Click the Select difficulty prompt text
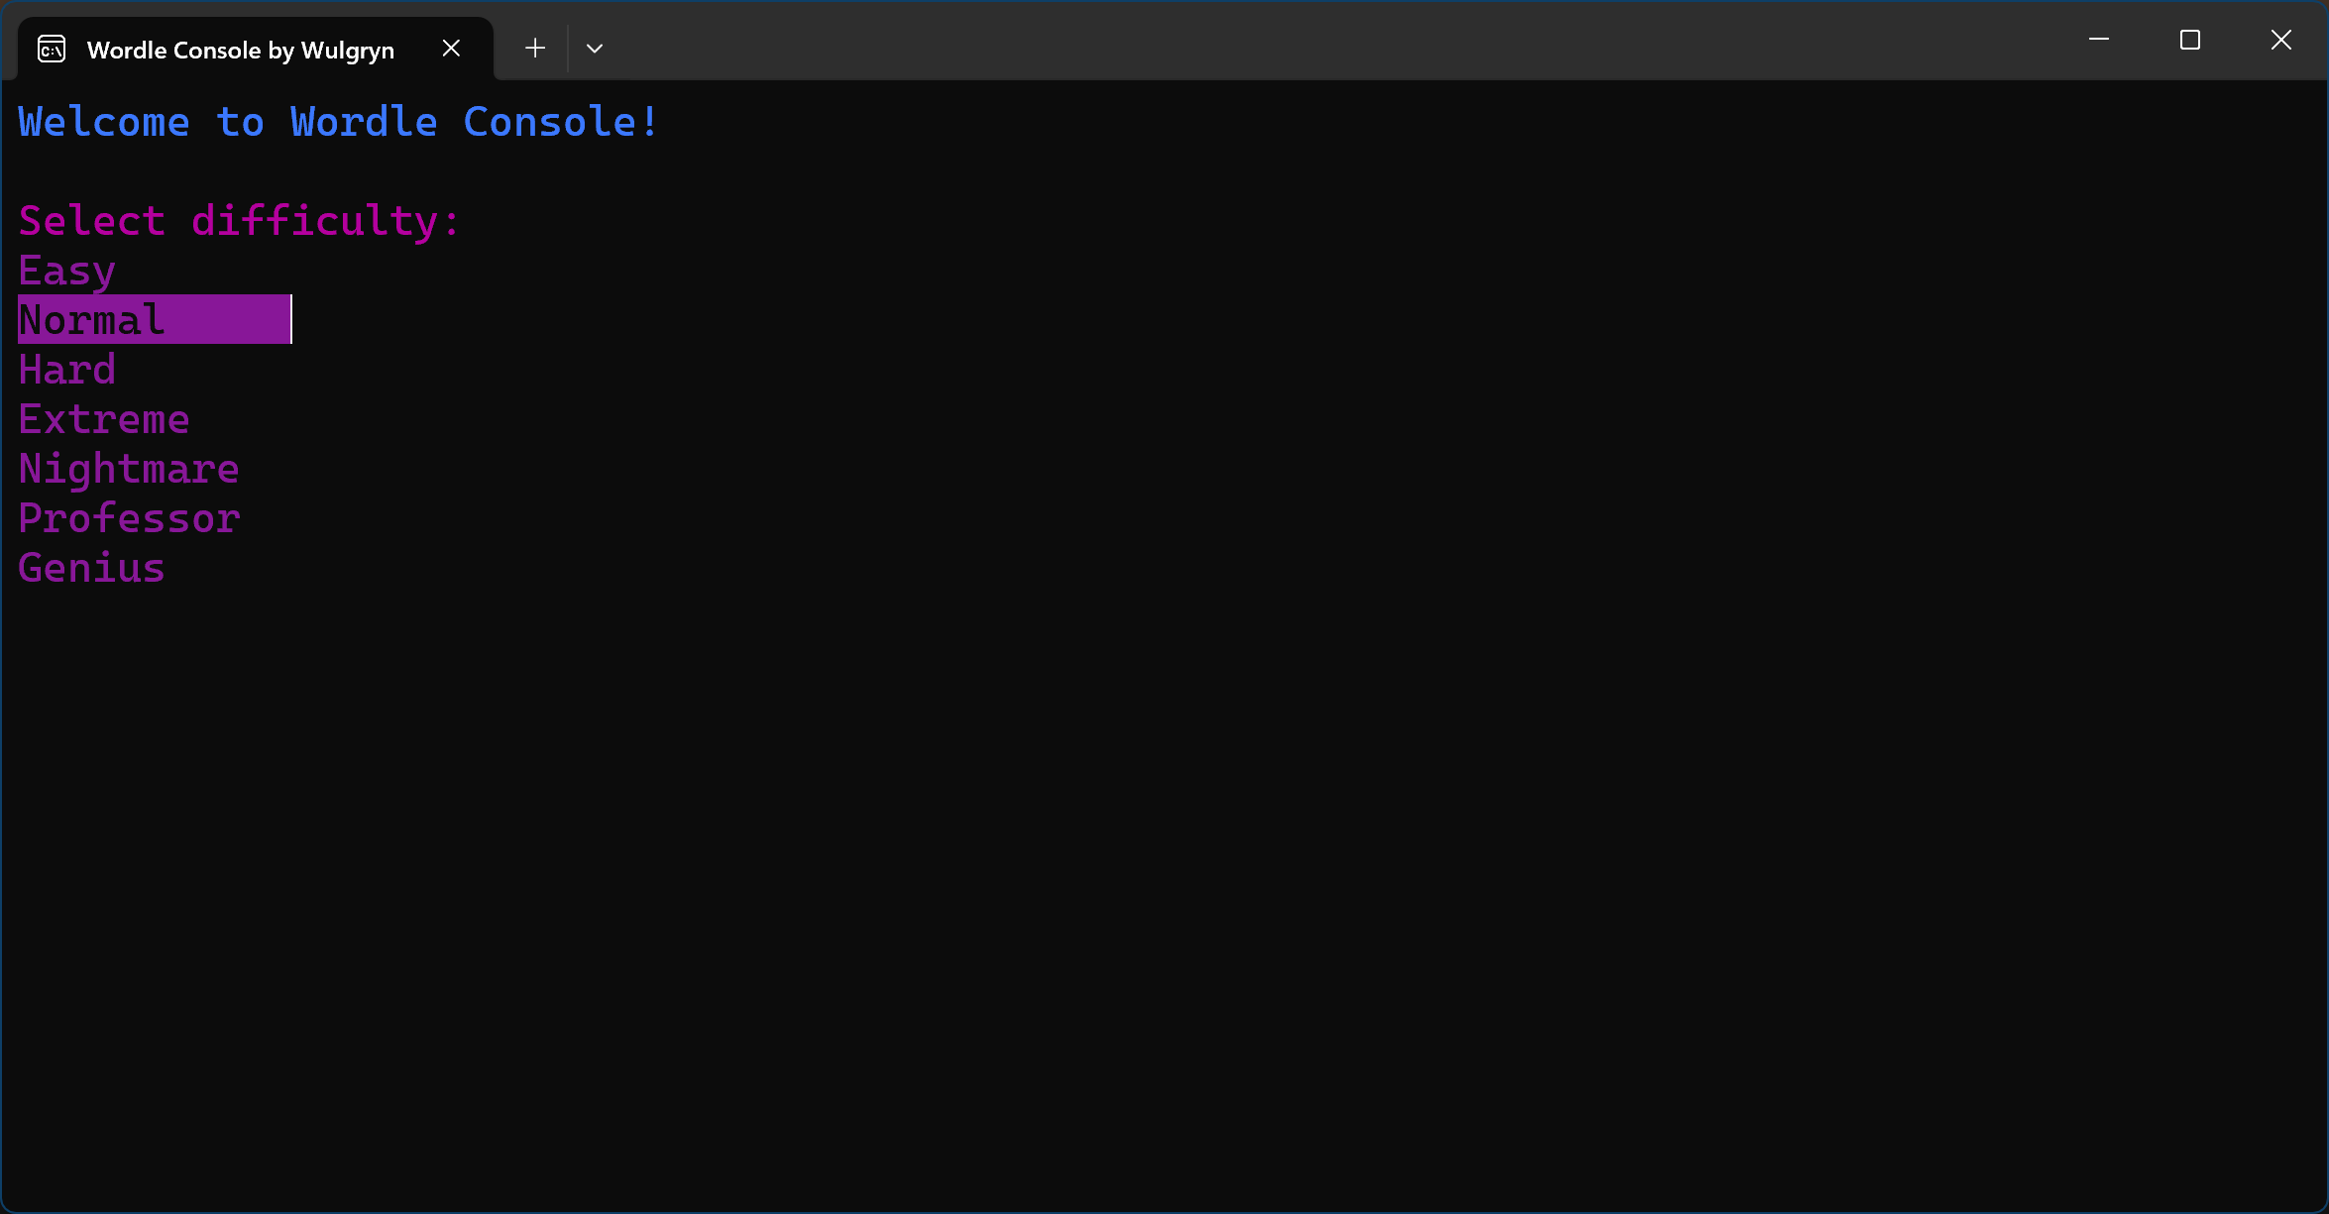This screenshot has height=1214, width=2329. 239,221
